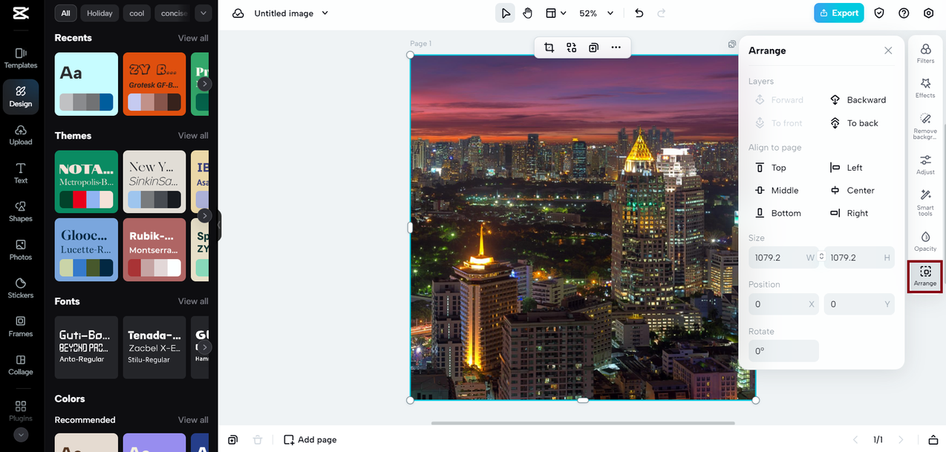Click the crop icon above the image
This screenshot has height=452, width=946.
coord(549,48)
